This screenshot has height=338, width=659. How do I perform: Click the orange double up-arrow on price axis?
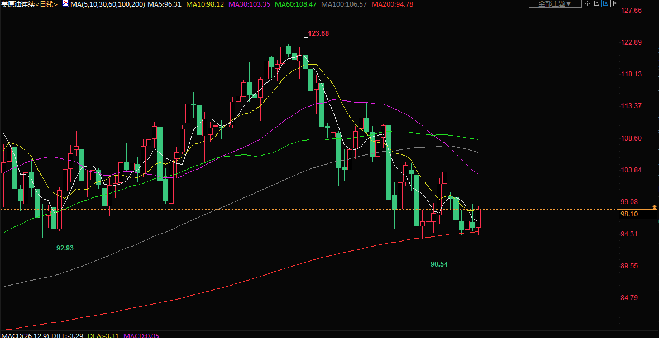pyautogui.click(x=654, y=207)
